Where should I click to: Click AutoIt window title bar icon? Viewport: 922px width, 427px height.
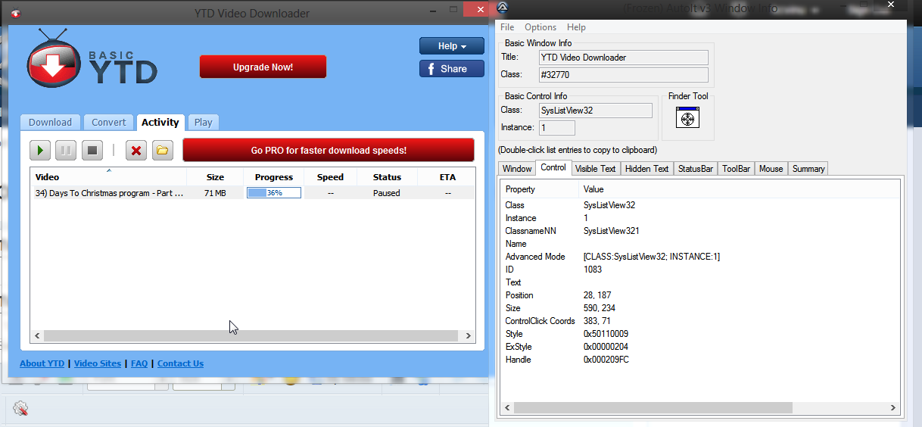503,8
